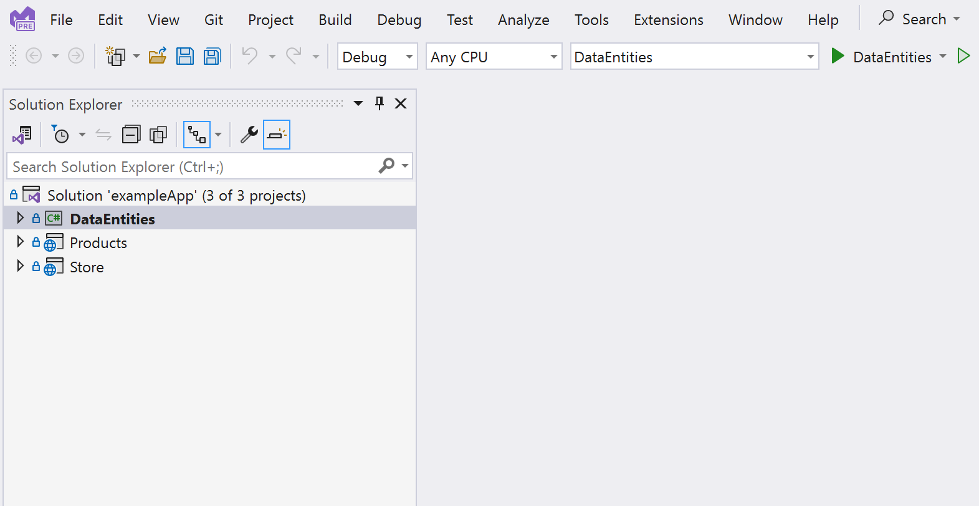Click Start Without Debugging outline play icon
This screenshot has width=979, height=506.
coord(963,56)
